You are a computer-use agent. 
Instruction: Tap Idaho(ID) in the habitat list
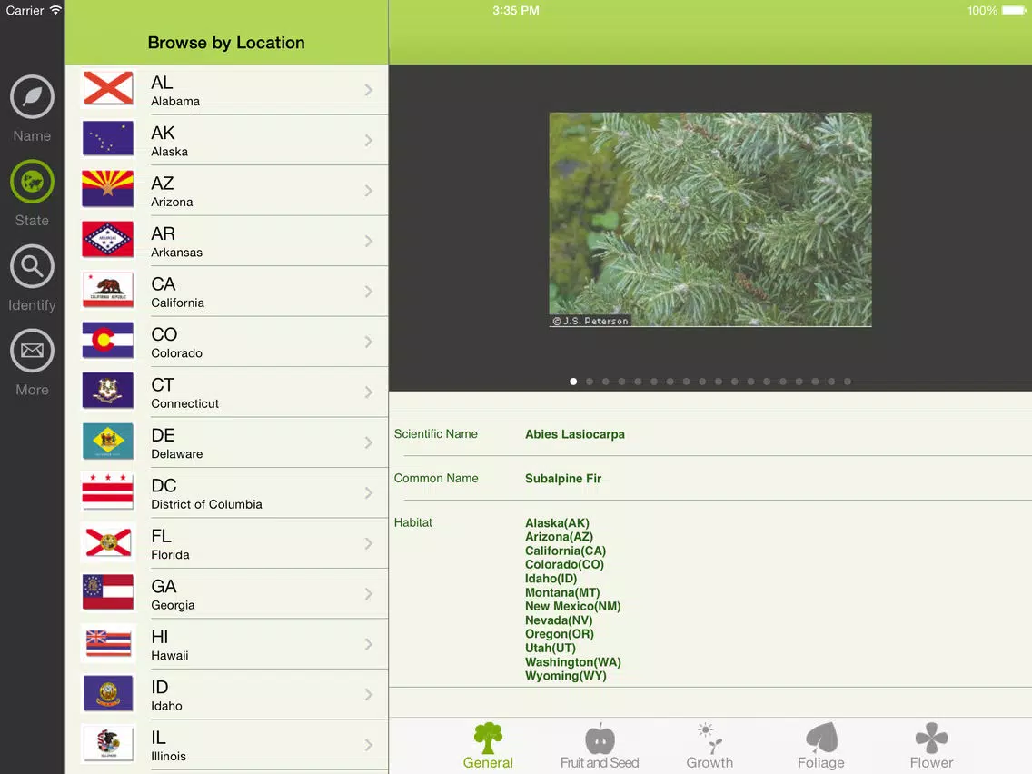point(551,579)
